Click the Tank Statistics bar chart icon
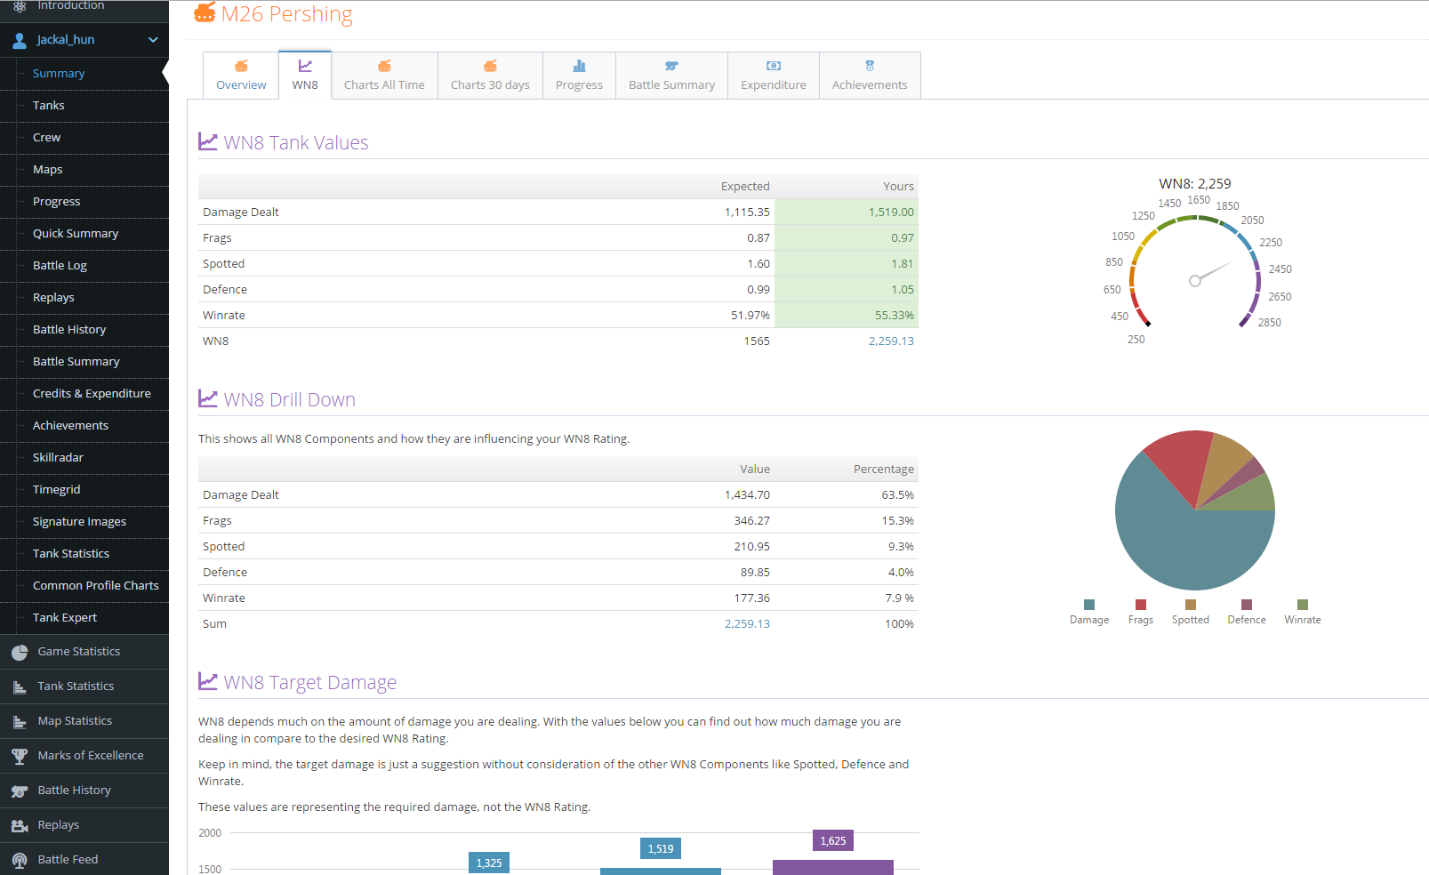Image resolution: width=1429 pixels, height=875 pixels. point(20,686)
